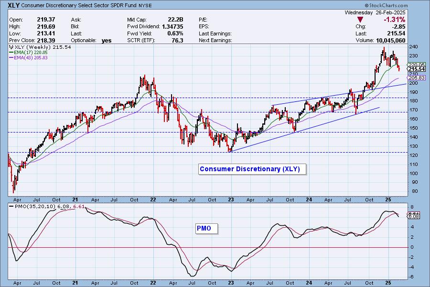The image size is (430, 287).
Task: Select the Prev Close value 218.39
Action: (46, 40)
